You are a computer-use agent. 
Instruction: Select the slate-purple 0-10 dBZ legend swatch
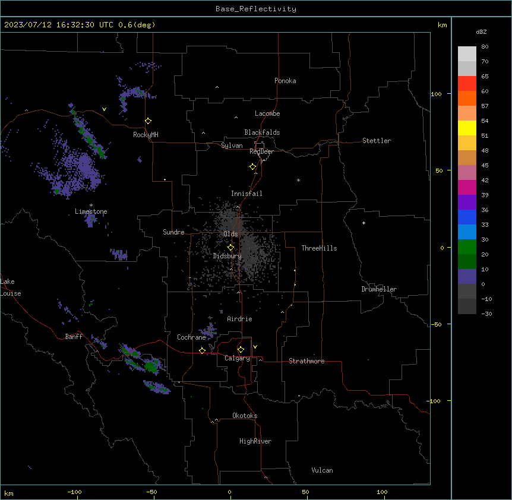(x=467, y=277)
